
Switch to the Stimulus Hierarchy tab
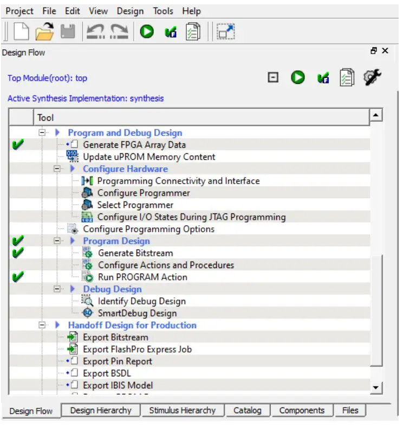[183, 411]
